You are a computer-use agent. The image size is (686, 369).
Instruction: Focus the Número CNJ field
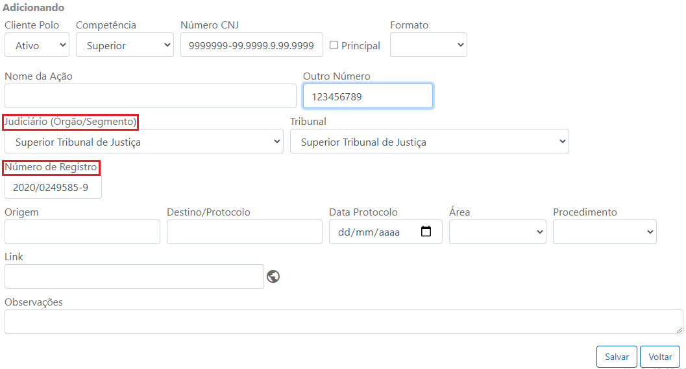coord(252,45)
